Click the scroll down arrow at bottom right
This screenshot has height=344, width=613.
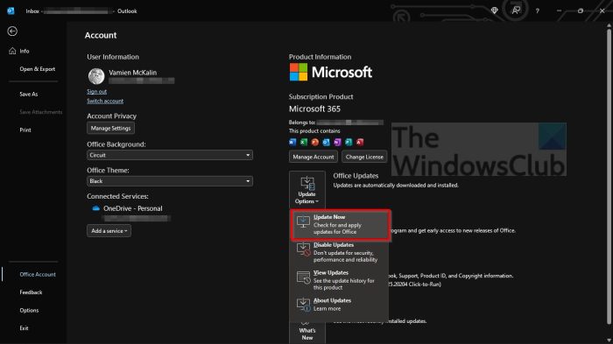[609, 340]
